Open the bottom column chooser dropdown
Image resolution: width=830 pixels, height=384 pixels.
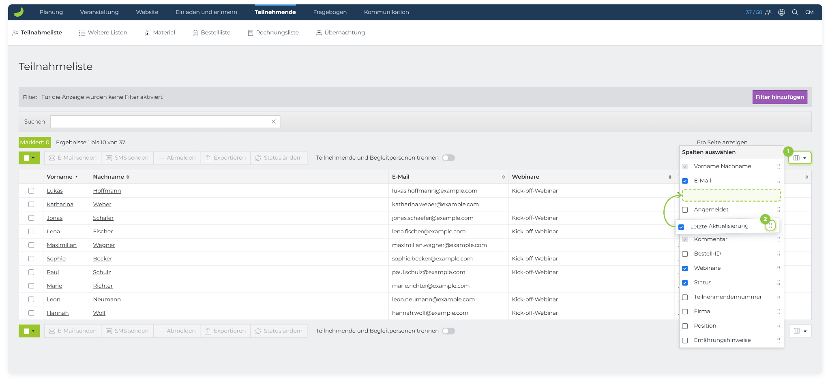(800, 331)
